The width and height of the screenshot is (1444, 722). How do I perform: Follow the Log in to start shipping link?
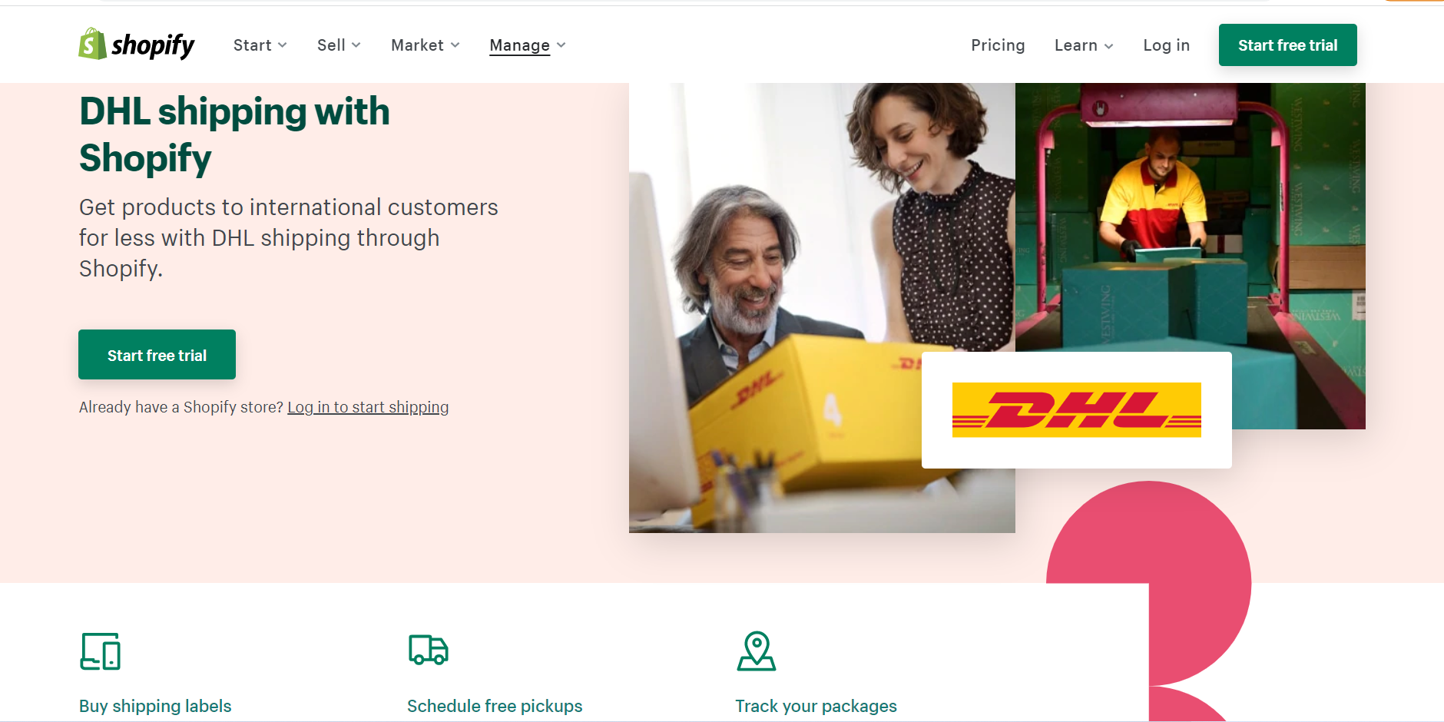point(368,407)
